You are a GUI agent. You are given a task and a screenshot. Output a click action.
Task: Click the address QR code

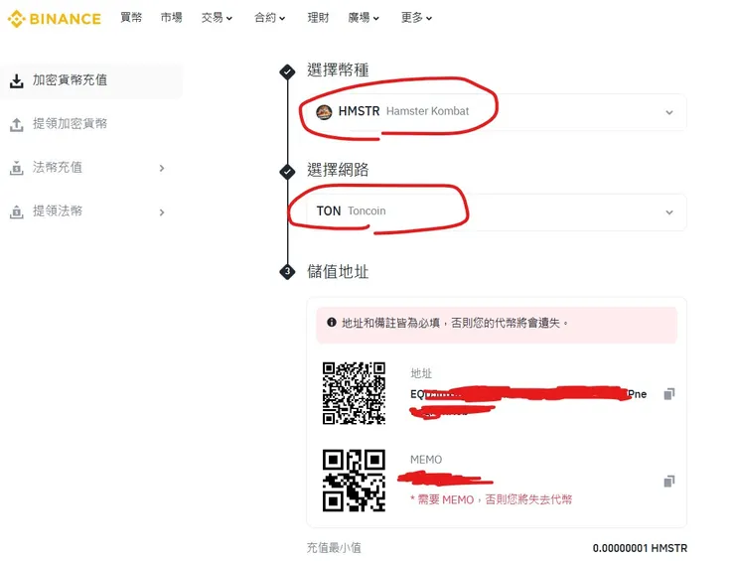click(354, 393)
